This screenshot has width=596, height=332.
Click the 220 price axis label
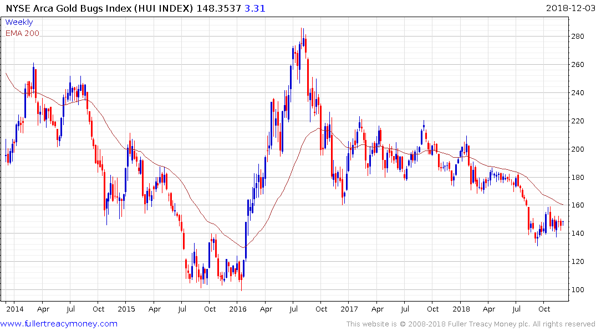[578, 121]
